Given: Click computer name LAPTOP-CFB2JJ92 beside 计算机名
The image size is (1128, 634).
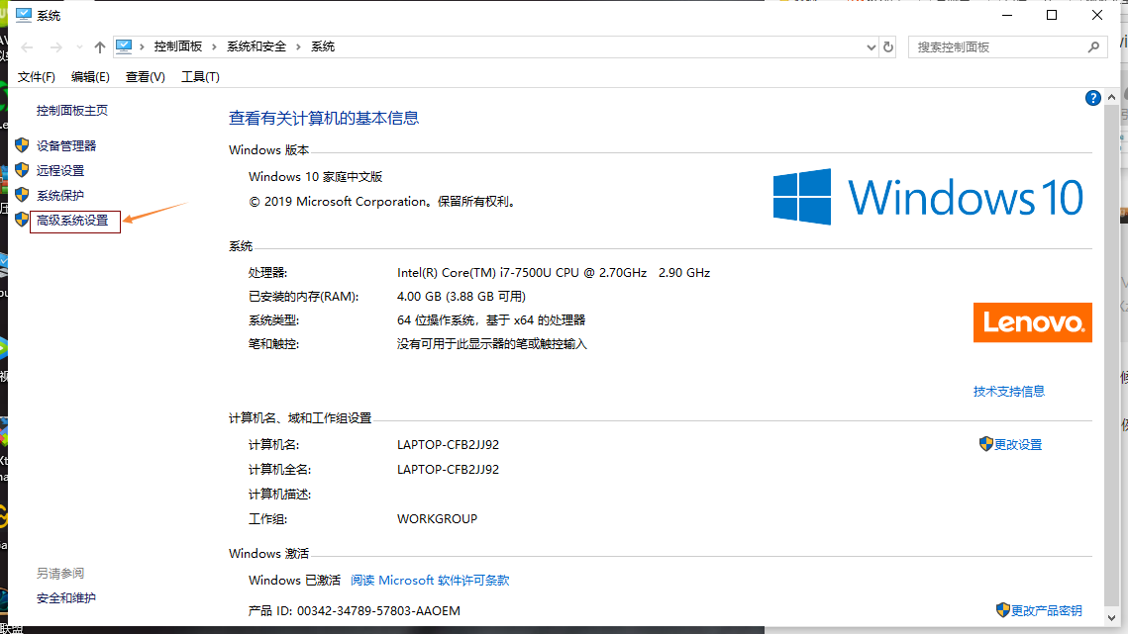Looking at the screenshot, I should (x=449, y=445).
